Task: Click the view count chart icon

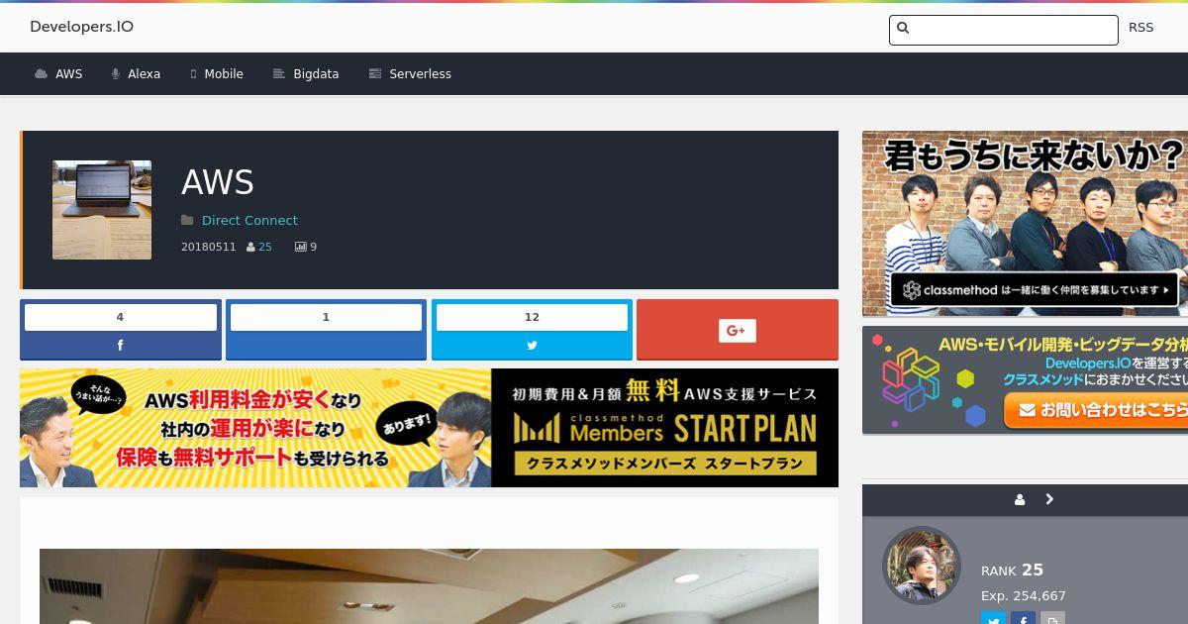Action: pos(301,248)
